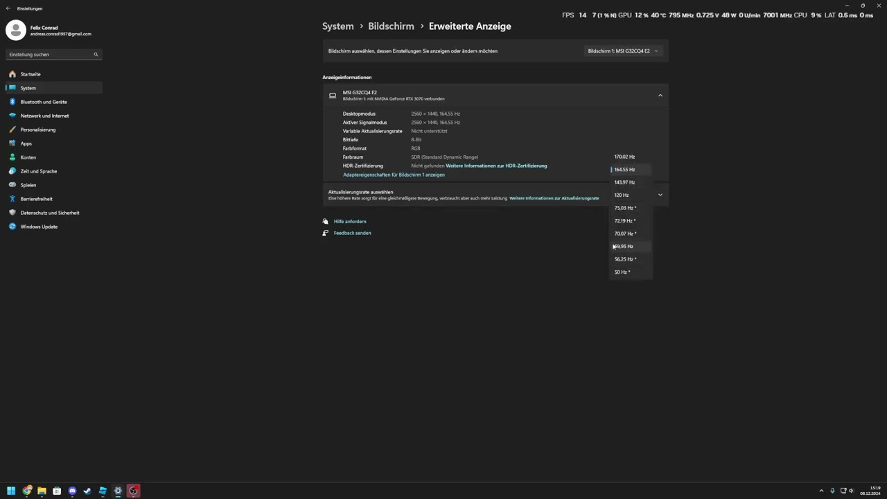Viewport: 887px width, 499px height.
Task: Click the Feedback senden icon
Action: [x=325, y=233]
